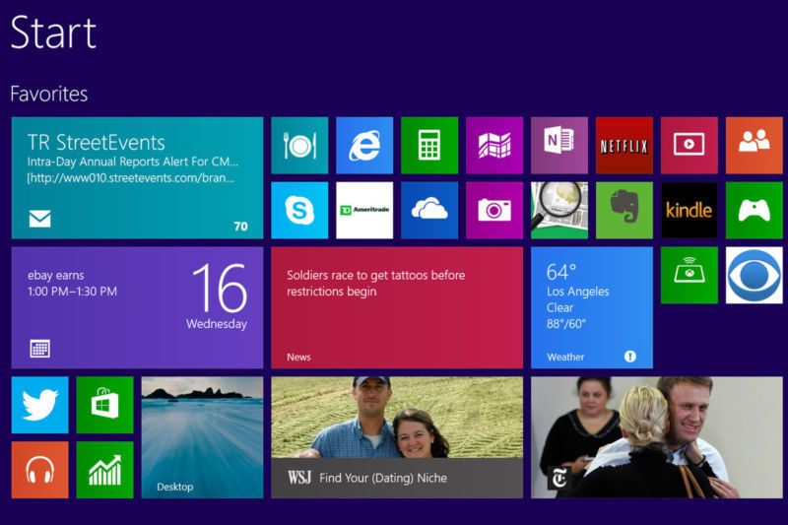Open the Video player tile
Viewport: 788px width, 525px height.
(x=689, y=145)
